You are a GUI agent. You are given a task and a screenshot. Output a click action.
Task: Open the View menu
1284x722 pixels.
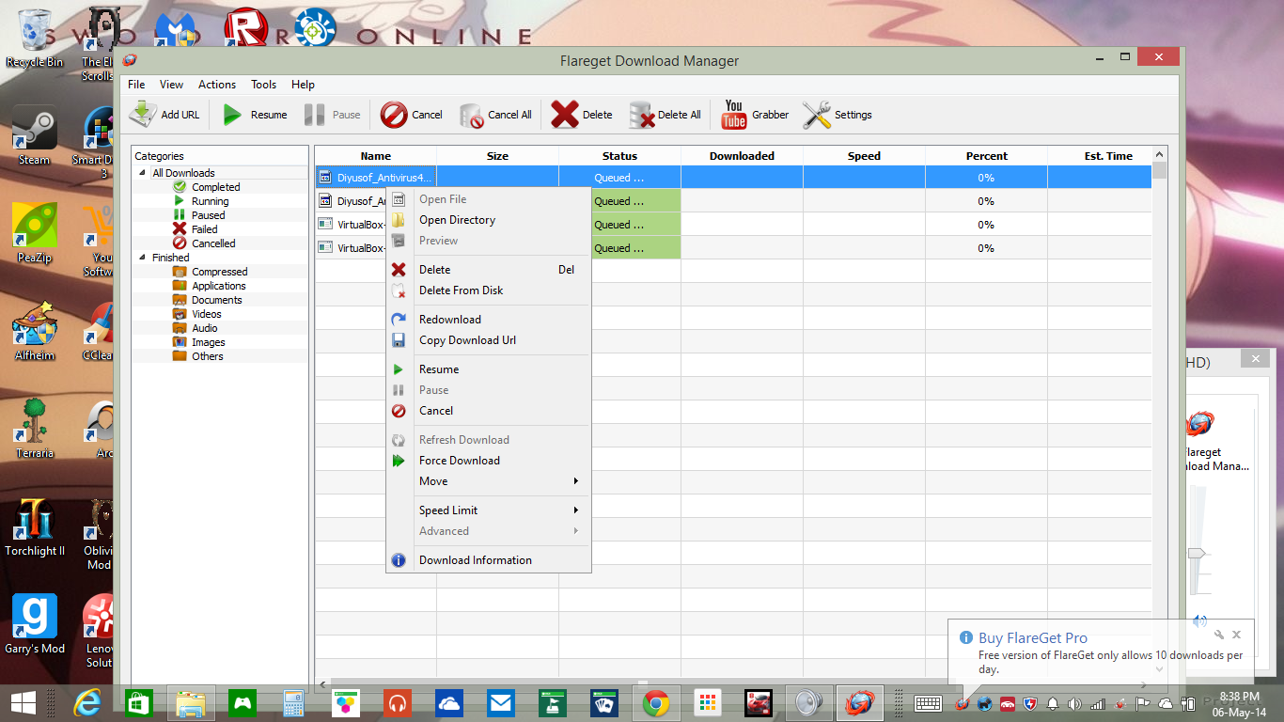coord(171,85)
